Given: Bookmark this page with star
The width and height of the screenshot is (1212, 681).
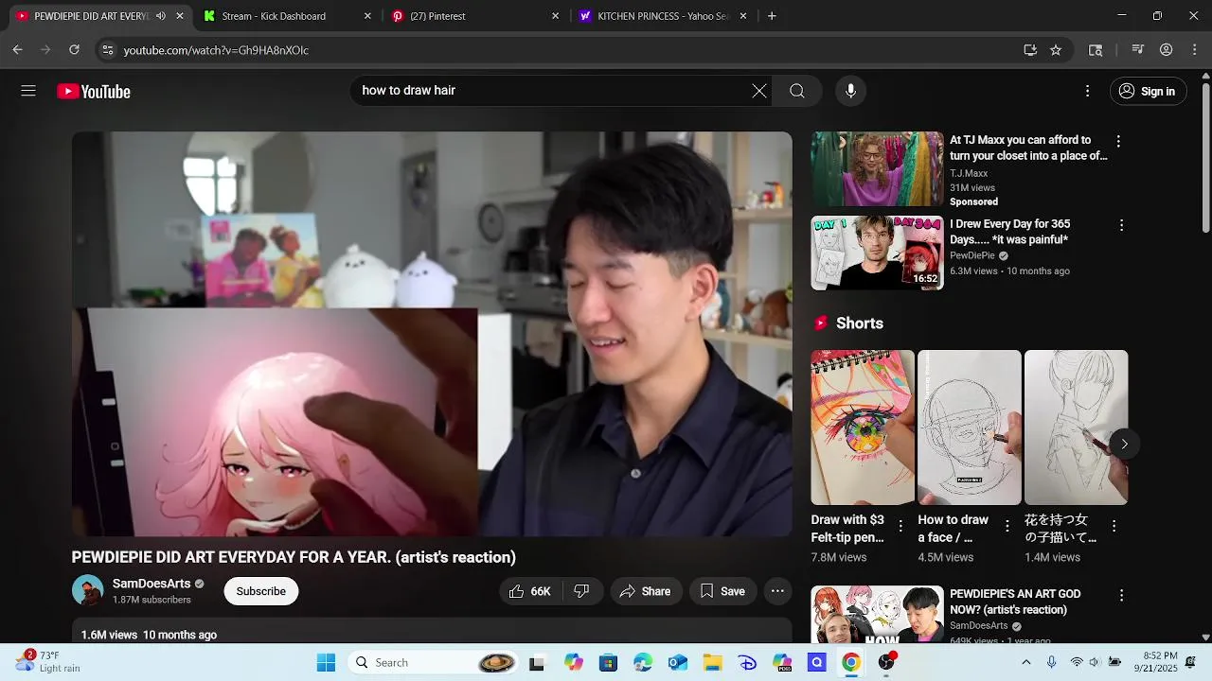Looking at the screenshot, I should (1056, 50).
